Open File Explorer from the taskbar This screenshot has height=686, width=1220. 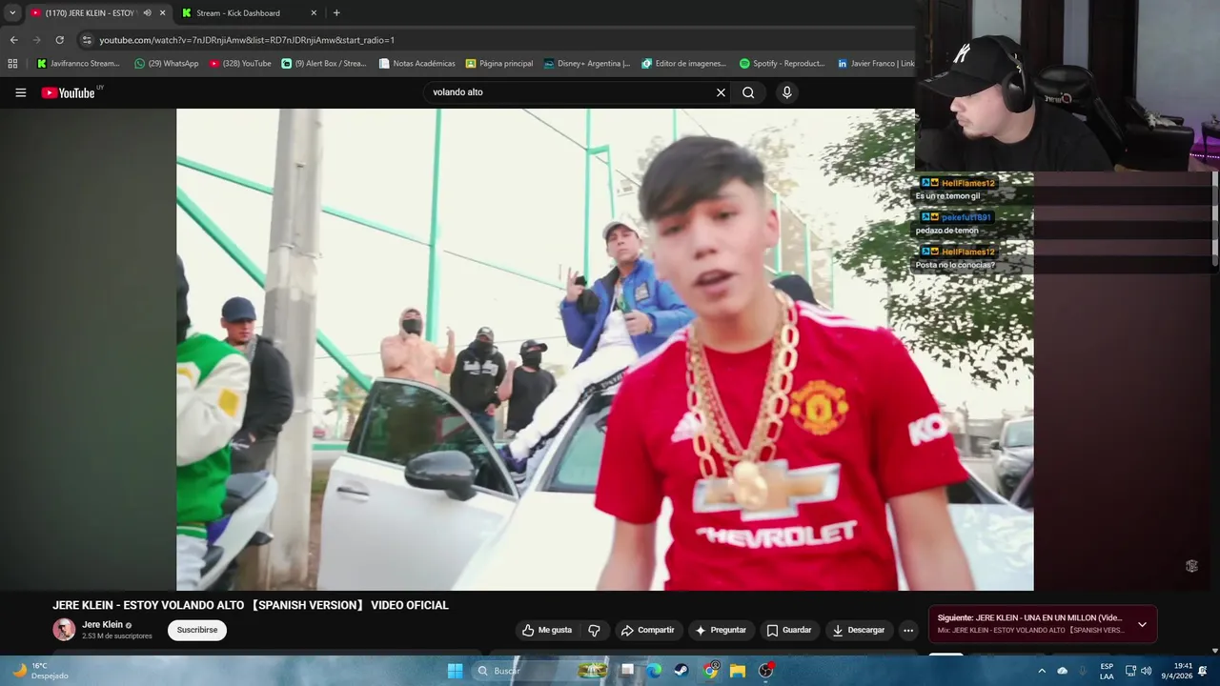pos(738,671)
